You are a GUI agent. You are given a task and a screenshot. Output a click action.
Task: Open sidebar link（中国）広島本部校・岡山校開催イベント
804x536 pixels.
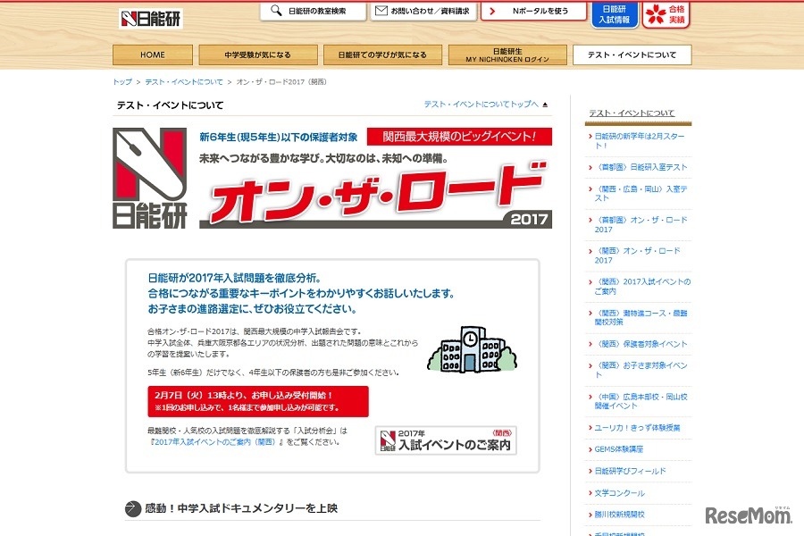pos(641,401)
